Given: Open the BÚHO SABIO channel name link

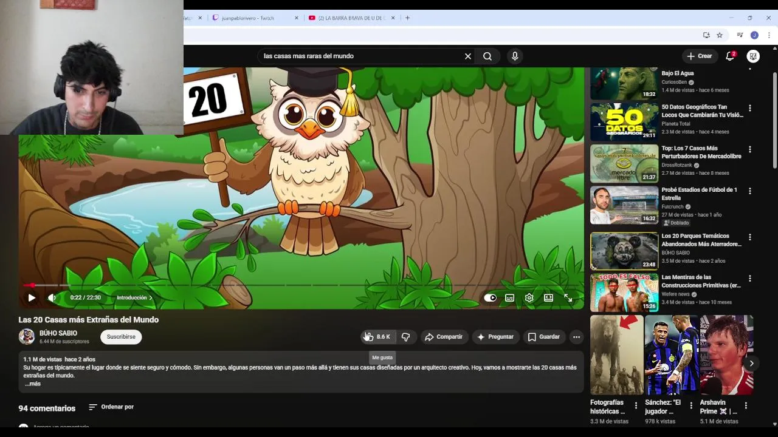Looking at the screenshot, I should pyautogui.click(x=58, y=333).
